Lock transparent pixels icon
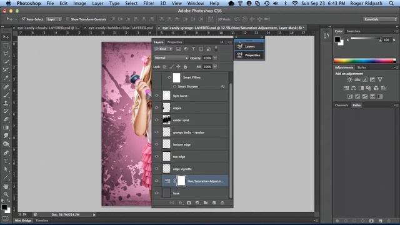 point(164,67)
